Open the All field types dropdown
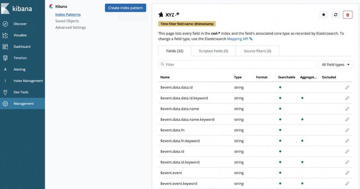Image resolution: width=360 pixels, height=189 pixels. point(336,65)
